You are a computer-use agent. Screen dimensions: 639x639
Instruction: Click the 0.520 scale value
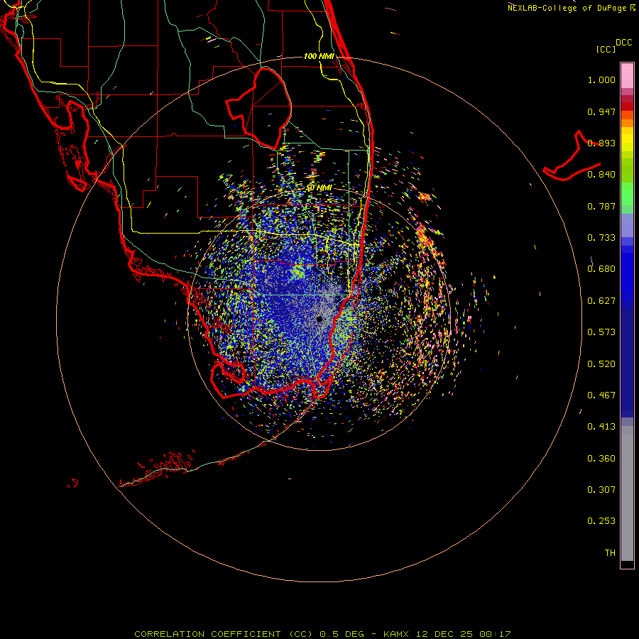[601, 364]
